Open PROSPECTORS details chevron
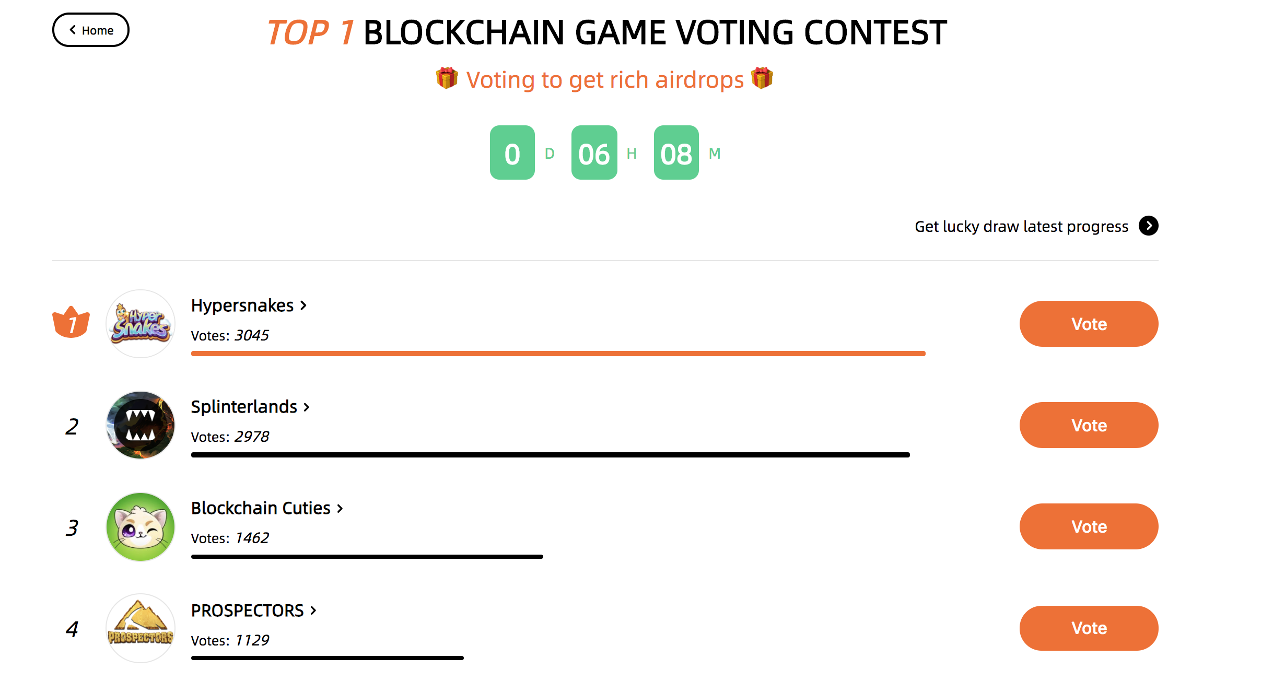The width and height of the screenshot is (1285, 681). coord(313,610)
